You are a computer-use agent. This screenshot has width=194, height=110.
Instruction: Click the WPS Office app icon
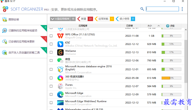tap(60, 36)
